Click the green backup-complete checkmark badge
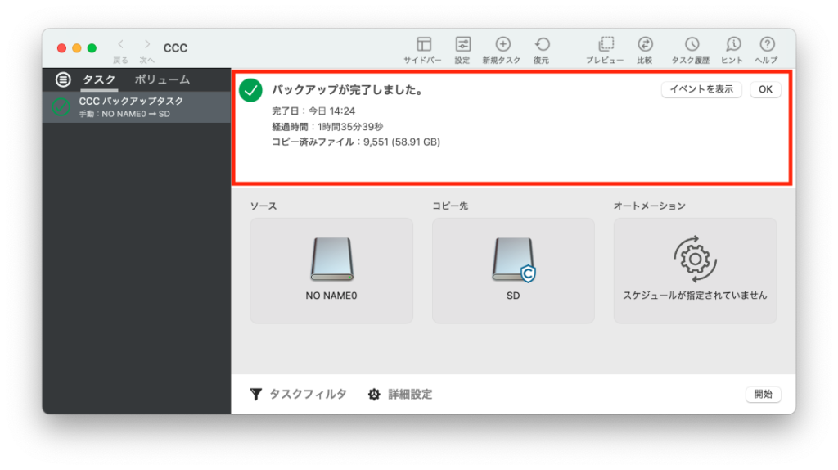Image resolution: width=838 pixels, height=470 pixels. pyautogui.click(x=250, y=90)
